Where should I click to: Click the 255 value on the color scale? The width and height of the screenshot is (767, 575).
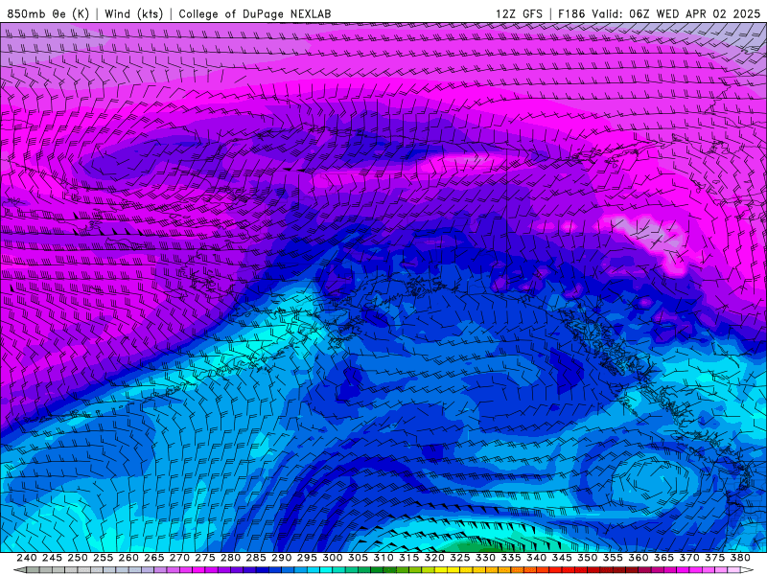point(104,558)
